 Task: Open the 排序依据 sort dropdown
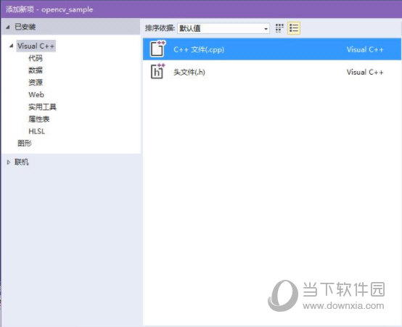(266, 28)
